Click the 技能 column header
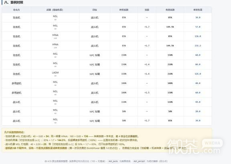This screenshot has height=164, width=231. pos(147,10)
